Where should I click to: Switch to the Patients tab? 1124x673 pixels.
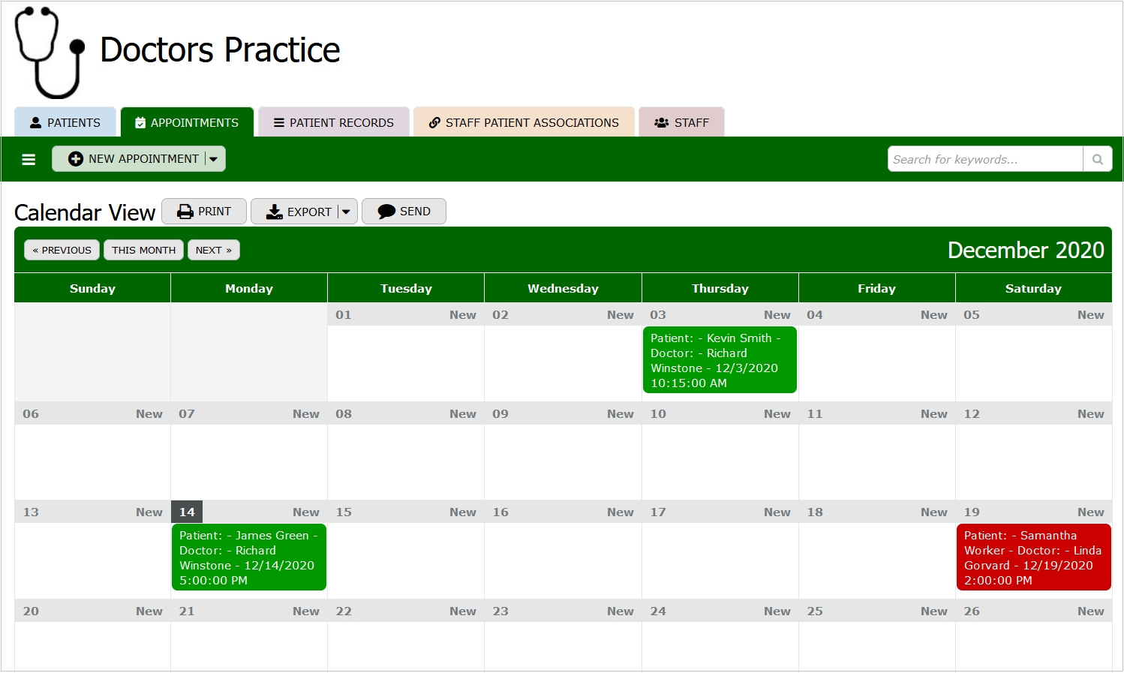tap(65, 122)
